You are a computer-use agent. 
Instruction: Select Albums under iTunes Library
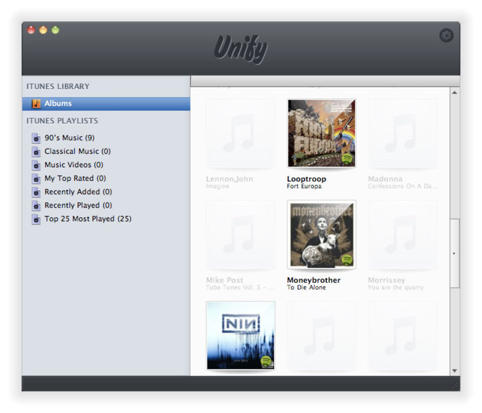coord(57,103)
